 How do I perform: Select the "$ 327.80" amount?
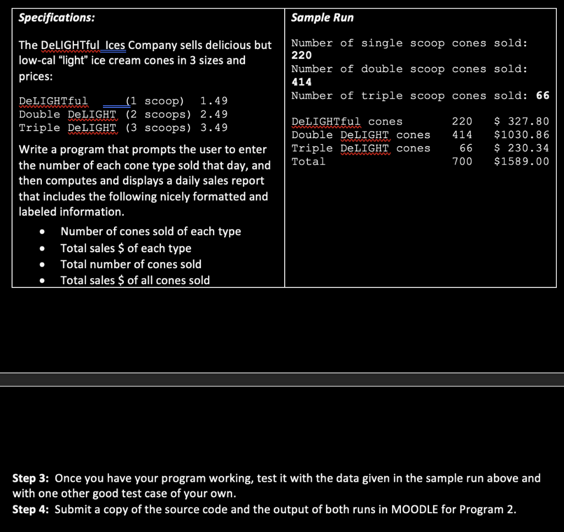521,122
